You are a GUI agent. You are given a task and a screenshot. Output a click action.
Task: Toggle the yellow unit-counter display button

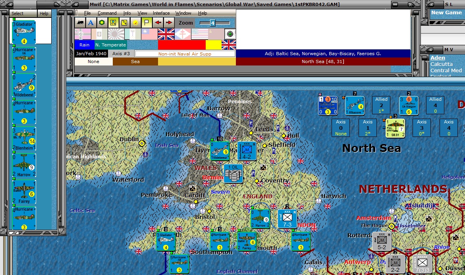pyautogui.click(x=113, y=23)
